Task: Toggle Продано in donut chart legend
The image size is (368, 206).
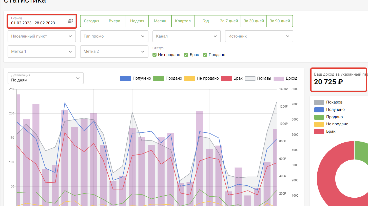Action: (328, 117)
